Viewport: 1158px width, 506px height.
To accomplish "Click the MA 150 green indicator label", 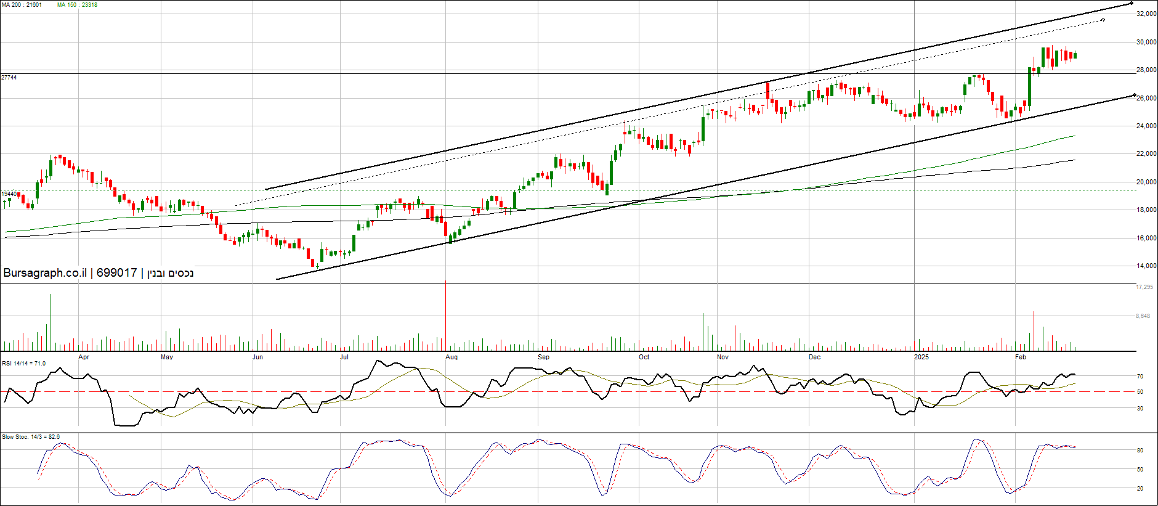I will (77, 5).
